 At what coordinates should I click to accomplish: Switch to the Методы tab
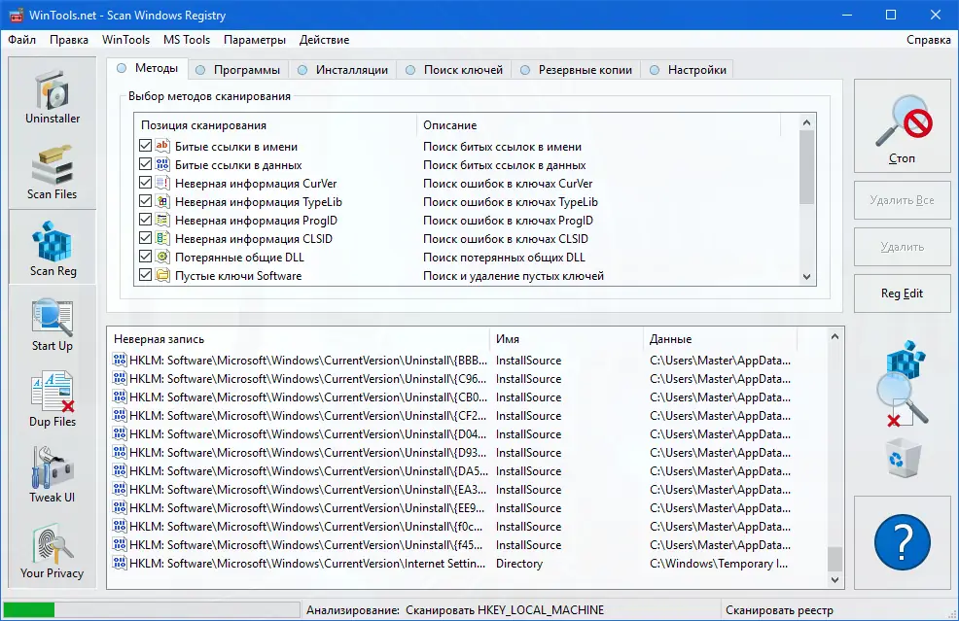point(148,68)
